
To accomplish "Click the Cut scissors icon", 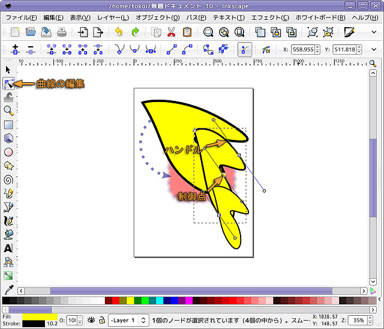I will 171,32.
